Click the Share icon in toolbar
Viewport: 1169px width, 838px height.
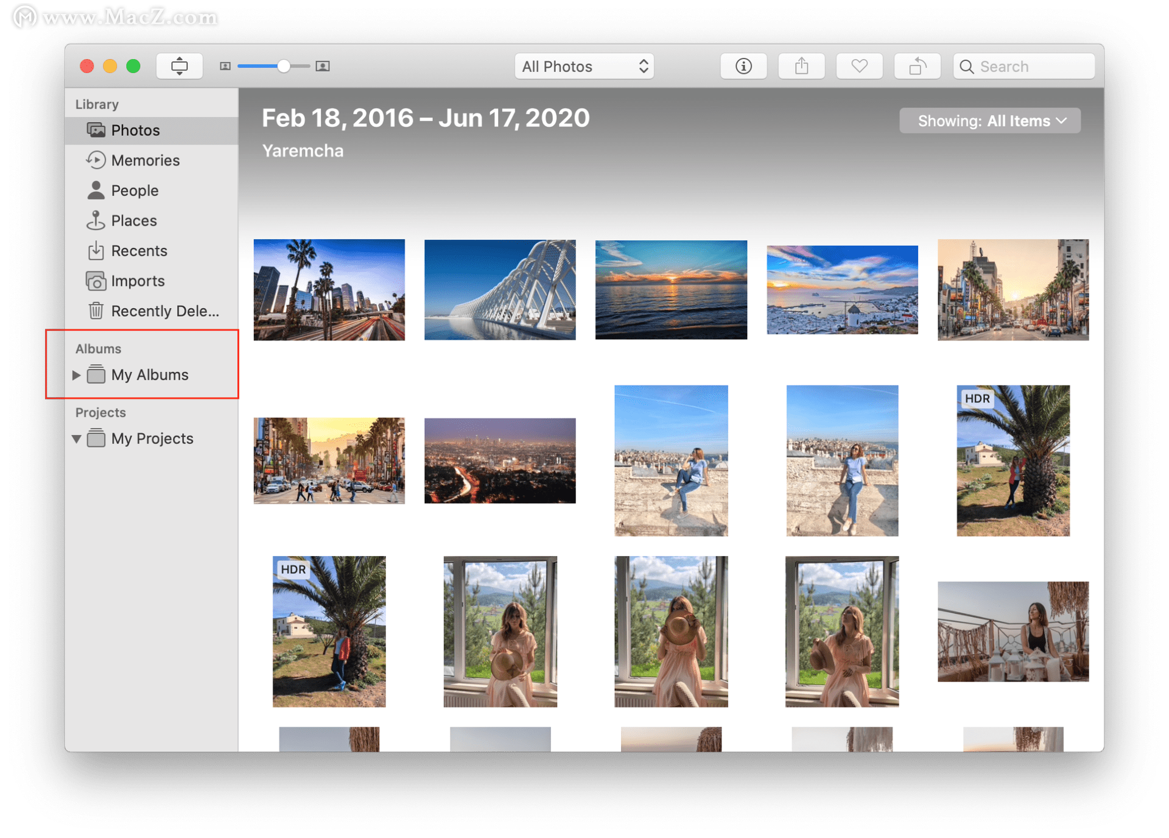point(801,66)
